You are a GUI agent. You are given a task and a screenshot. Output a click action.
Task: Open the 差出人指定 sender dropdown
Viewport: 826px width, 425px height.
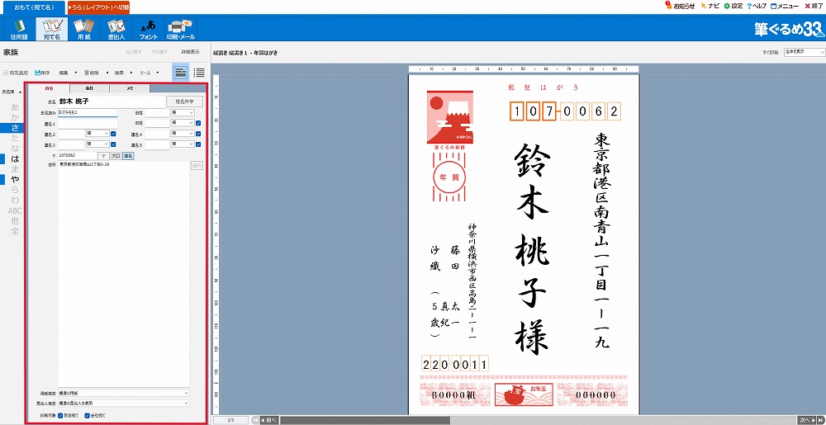124,403
